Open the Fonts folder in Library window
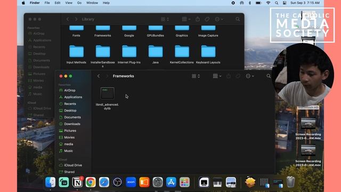Image resolution: width=341 pixels, height=192 pixels. (76, 31)
